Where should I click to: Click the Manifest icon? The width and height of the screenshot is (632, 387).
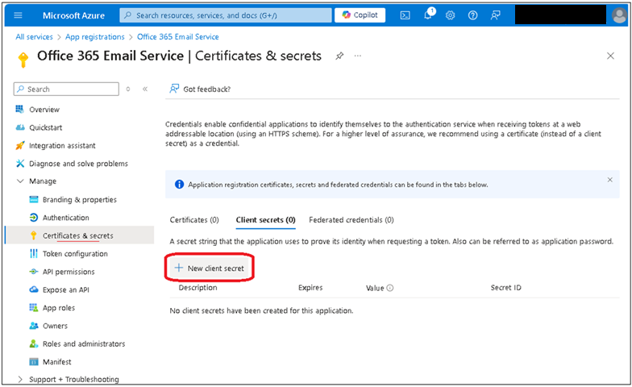point(34,361)
